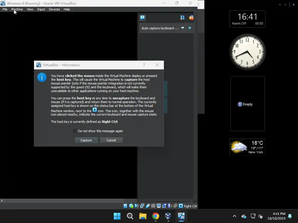The height and width of the screenshot is (223, 298).
Task: Click the horizontal scrollbar left arrow
Action: pyautogui.click(x=2, y=201)
